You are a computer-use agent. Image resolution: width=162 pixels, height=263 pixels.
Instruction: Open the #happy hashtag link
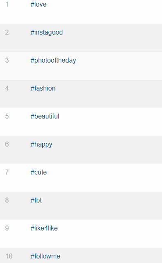pos(41,144)
